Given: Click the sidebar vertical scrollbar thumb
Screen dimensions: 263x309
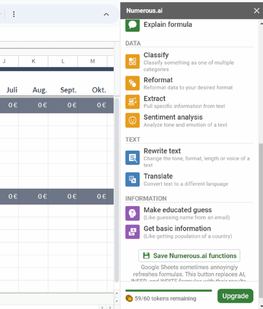Looking at the screenshot, I should (x=261, y=221).
